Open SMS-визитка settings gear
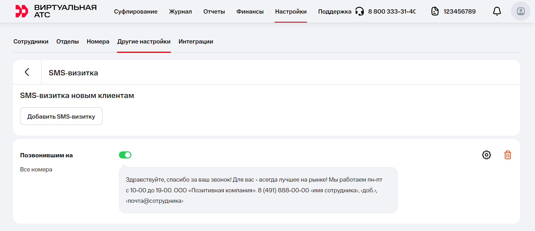535x231 pixels. coord(486,155)
